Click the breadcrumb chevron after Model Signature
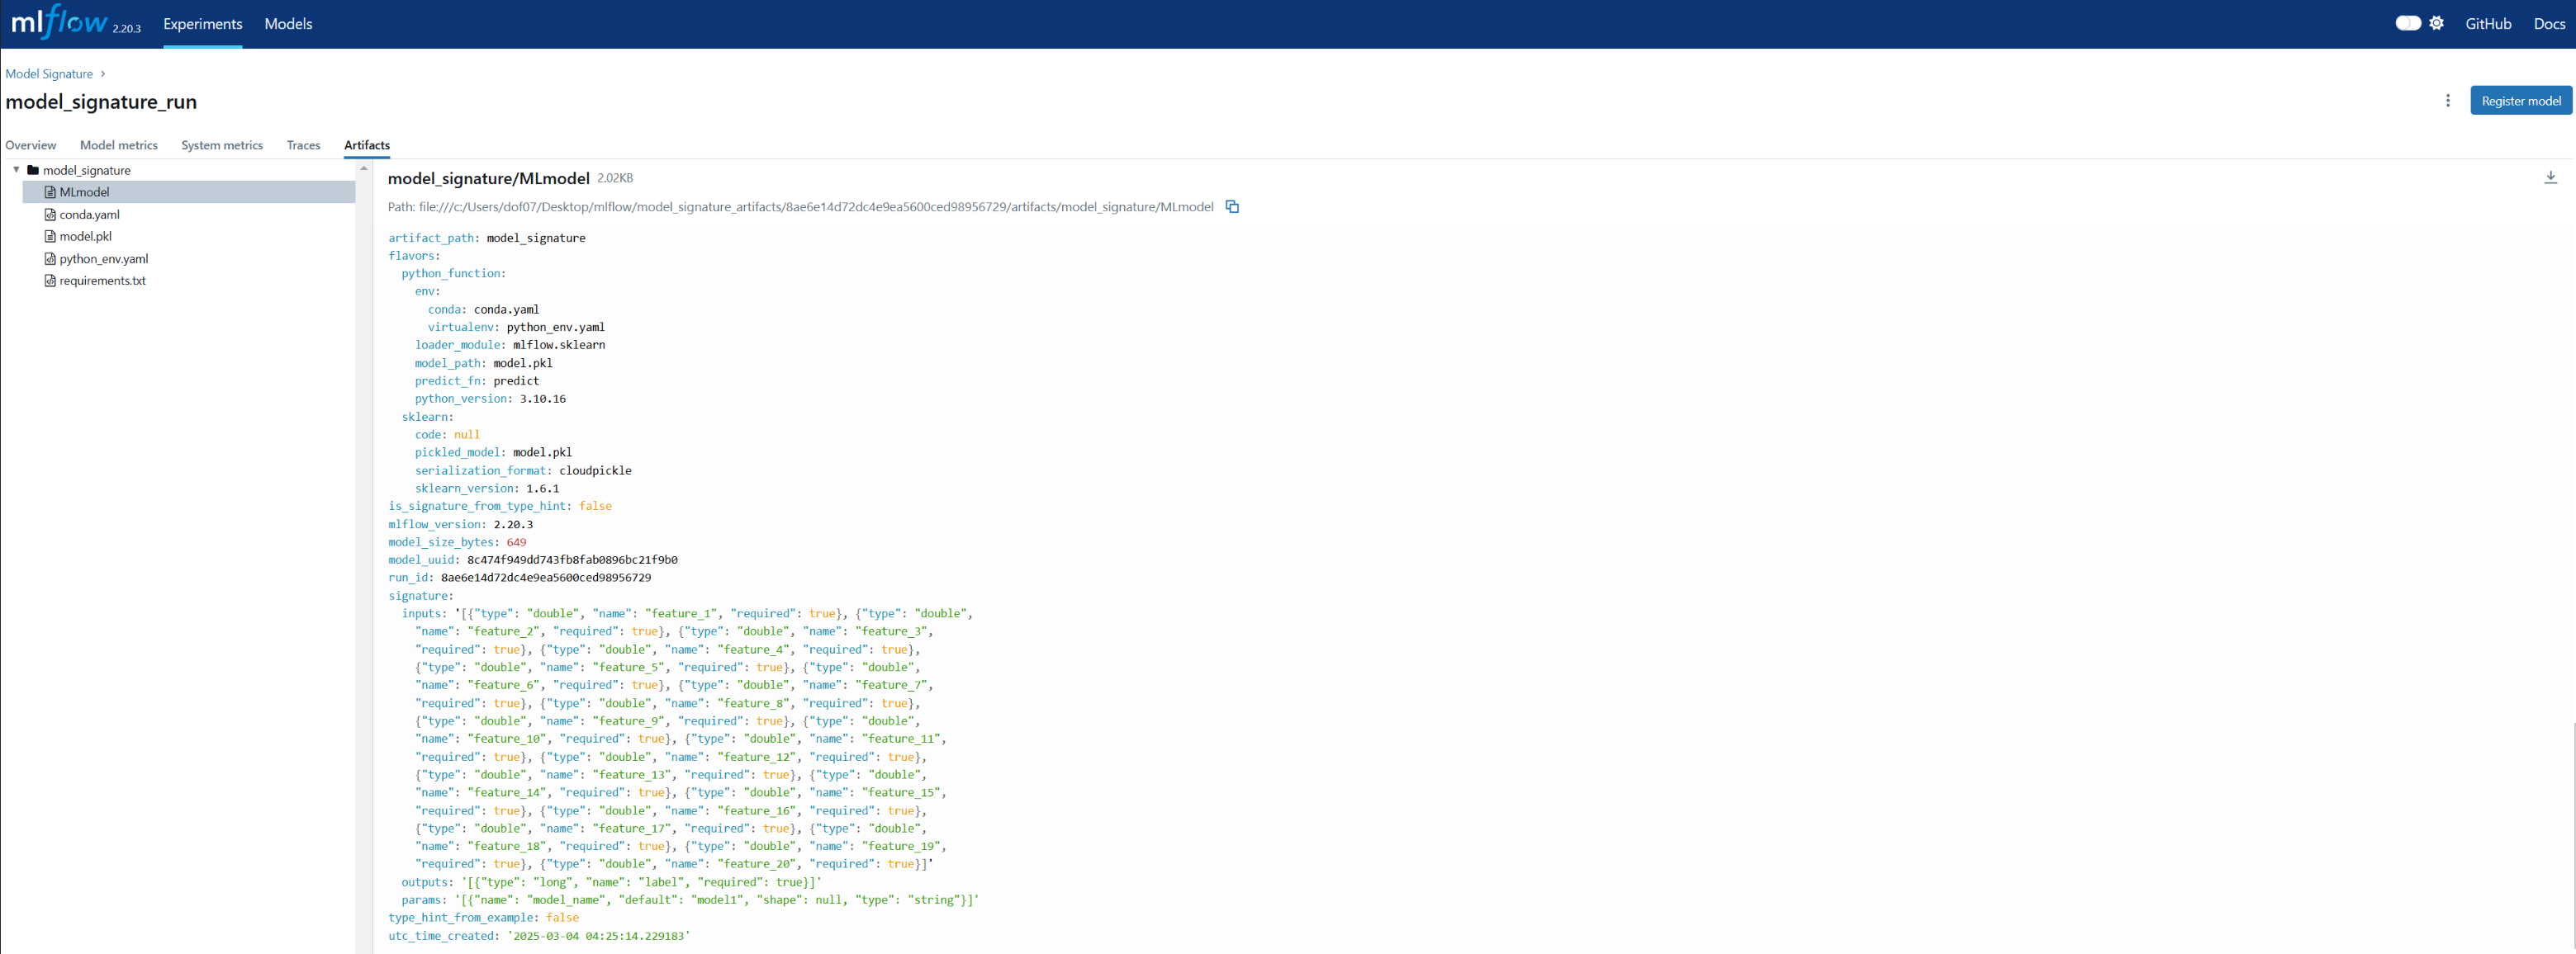 [102, 74]
